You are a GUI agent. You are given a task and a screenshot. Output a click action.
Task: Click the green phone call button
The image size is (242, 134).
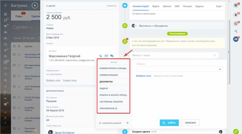236,131
